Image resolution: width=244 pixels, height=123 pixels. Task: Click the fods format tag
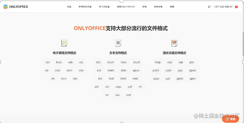59,62
